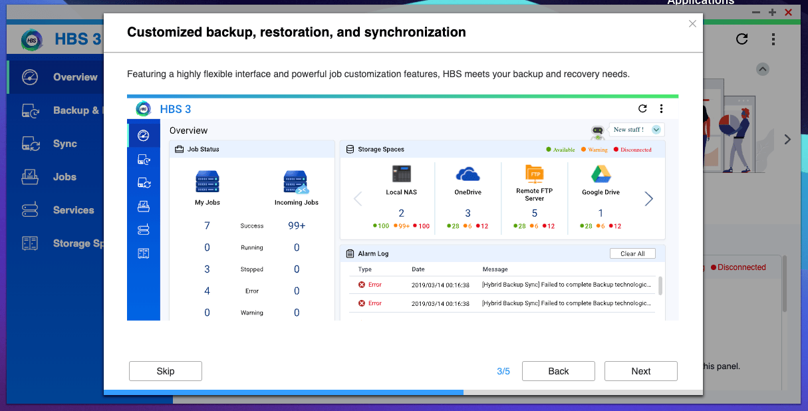Viewport: 808px width, 411px height.
Task: Click the Services icon in the sidebar
Action: (x=30, y=210)
